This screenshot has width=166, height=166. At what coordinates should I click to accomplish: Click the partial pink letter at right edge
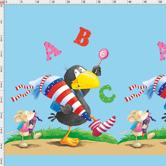tap(162, 51)
